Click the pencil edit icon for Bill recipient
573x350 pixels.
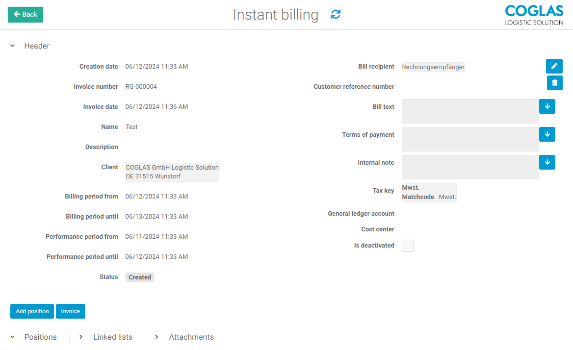click(x=554, y=66)
